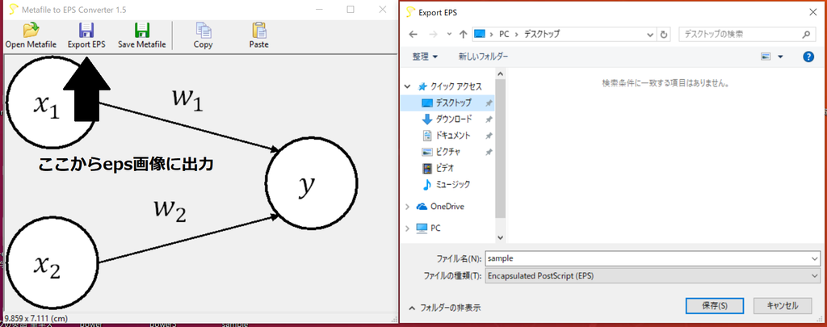
Task: Click the navigation pane scrollbar
Action: pos(501,150)
